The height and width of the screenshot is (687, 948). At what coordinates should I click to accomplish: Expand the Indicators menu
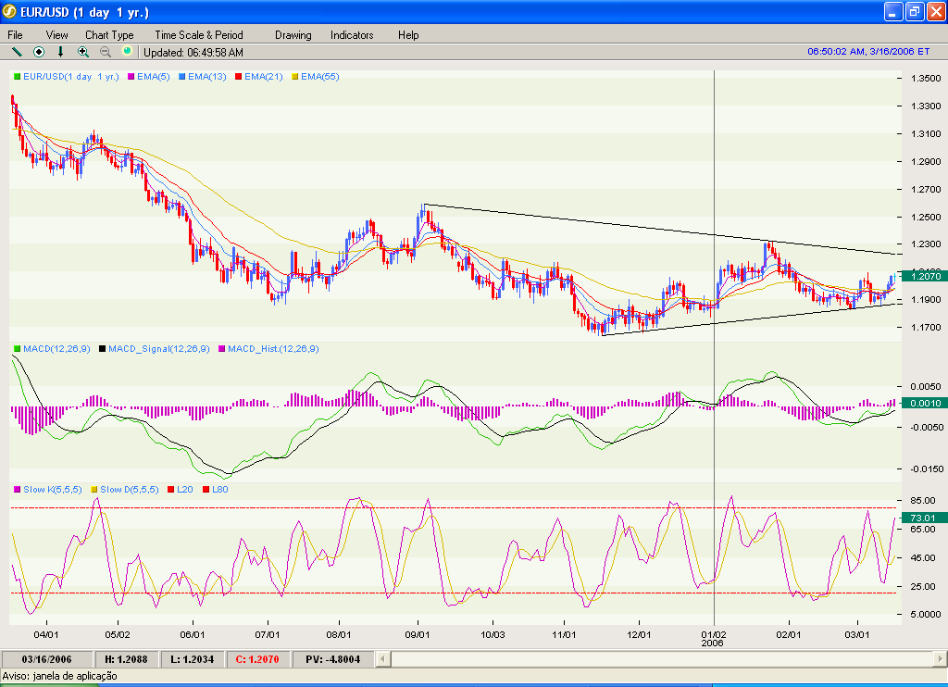(x=351, y=35)
